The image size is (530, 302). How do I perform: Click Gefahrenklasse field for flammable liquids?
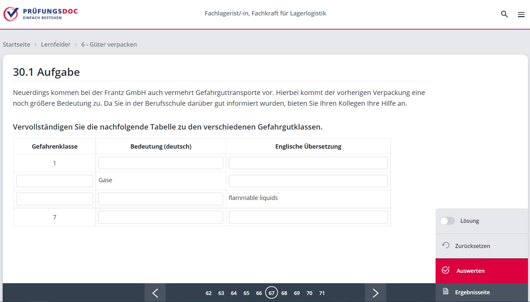click(x=54, y=199)
